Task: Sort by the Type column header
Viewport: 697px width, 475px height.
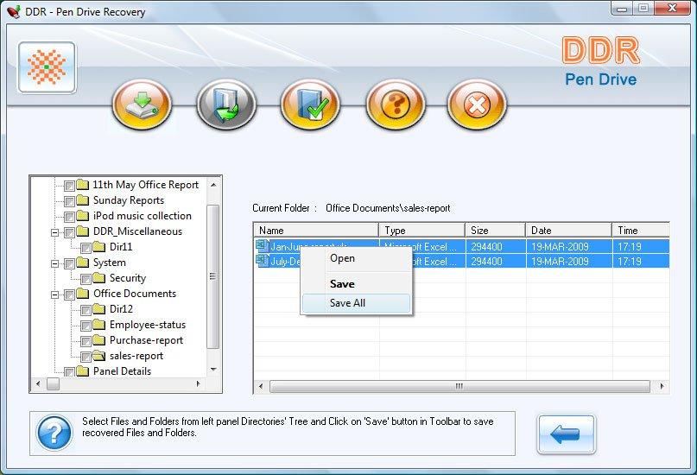Action: [421, 231]
